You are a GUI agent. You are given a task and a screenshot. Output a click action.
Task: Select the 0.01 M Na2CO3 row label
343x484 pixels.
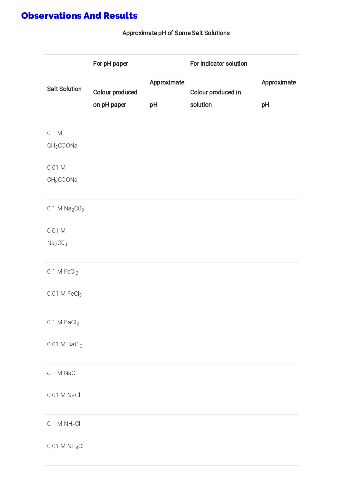(x=57, y=237)
